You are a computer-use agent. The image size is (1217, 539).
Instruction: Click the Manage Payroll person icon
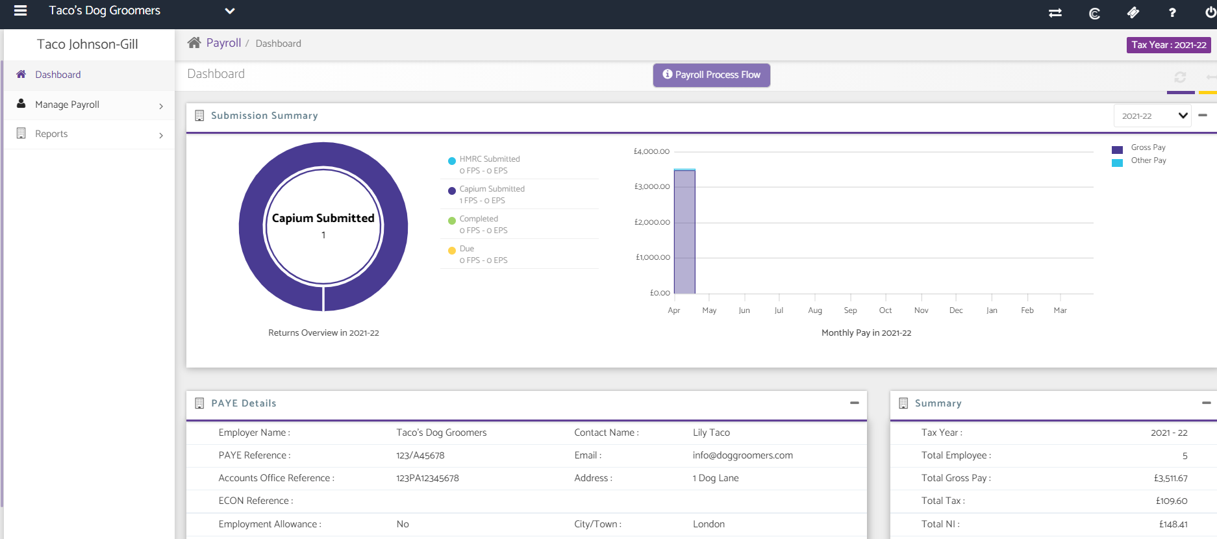(21, 103)
